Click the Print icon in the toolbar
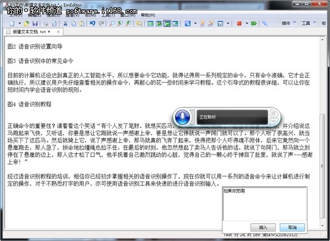330x241 pixels. pos(46,23)
